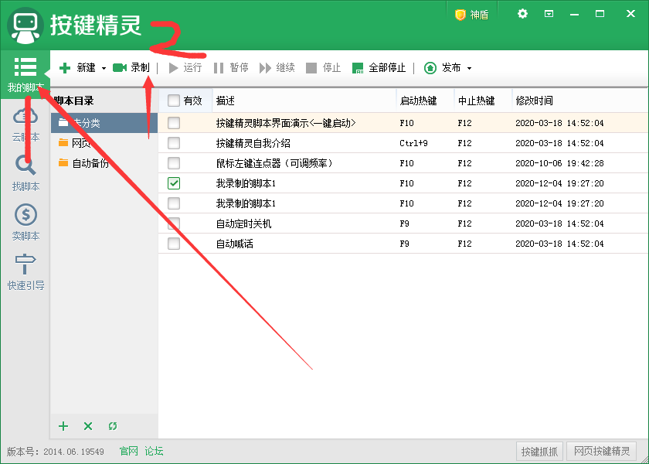This screenshot has height=464, width=649.
Task: Open the settings gear in title bar
Action: (522, 14)
